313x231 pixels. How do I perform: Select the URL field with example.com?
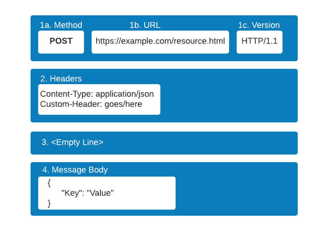pyautogui.click(x=160, y=42)
